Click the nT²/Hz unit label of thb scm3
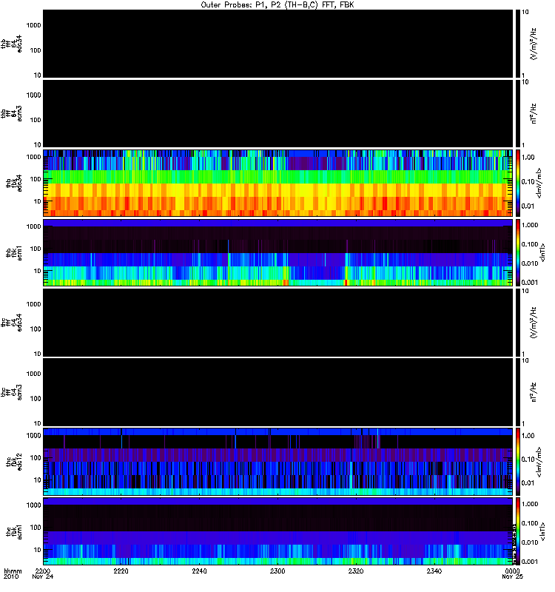555x592 pixels. tap(534, 114)
